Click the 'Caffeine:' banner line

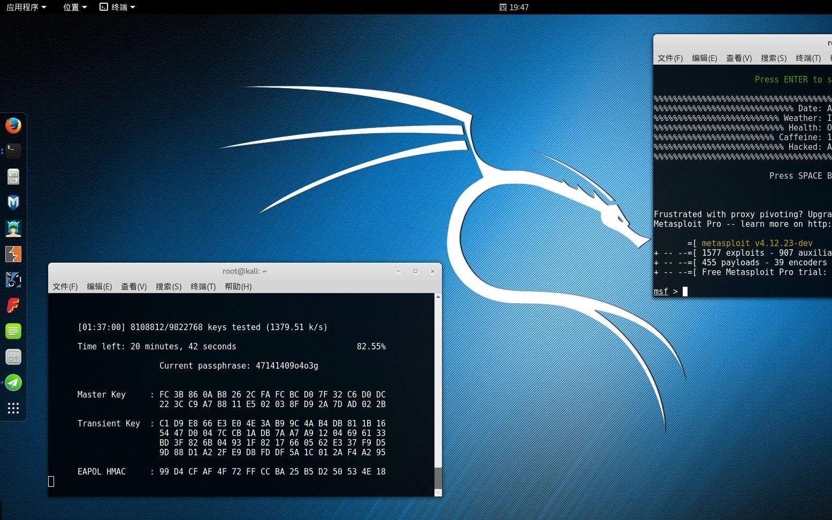click(743, 137)
